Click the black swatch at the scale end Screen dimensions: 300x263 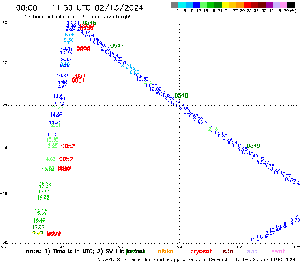[291, 5]
